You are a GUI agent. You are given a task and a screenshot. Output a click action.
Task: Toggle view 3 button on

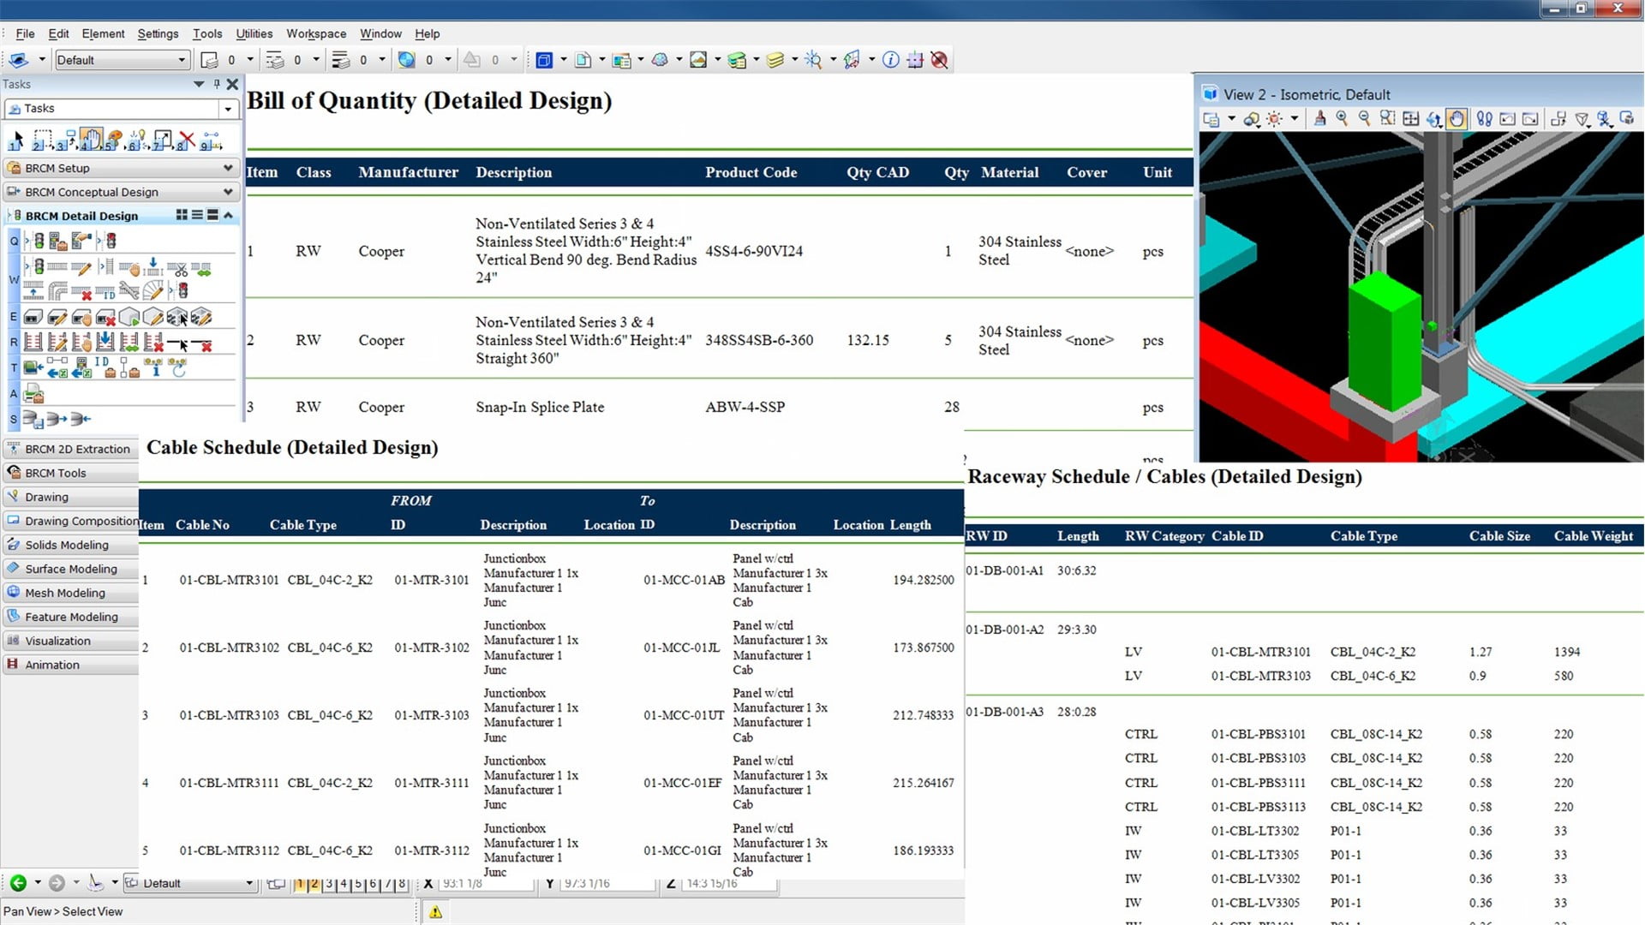(329, 884)
